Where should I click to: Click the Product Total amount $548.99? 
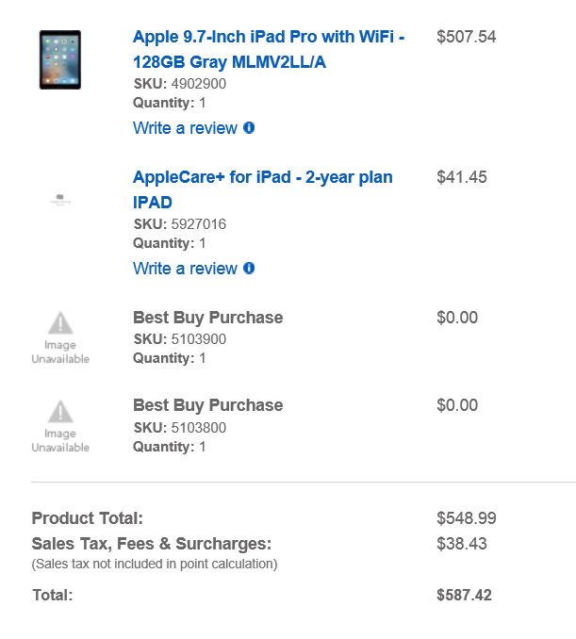466,518
